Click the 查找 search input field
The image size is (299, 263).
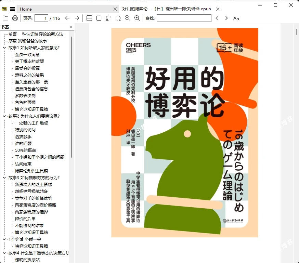point(184,18)
